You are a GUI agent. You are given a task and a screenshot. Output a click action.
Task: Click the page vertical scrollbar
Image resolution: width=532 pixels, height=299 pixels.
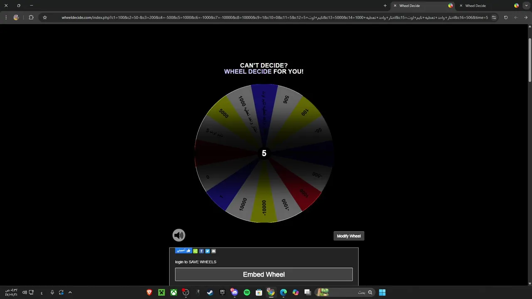click(x=530, y=60)
